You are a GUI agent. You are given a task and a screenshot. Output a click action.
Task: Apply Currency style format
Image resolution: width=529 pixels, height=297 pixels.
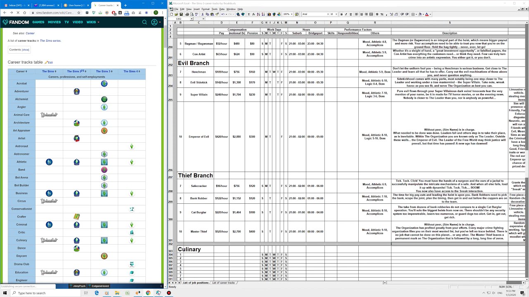coord(377,14)
